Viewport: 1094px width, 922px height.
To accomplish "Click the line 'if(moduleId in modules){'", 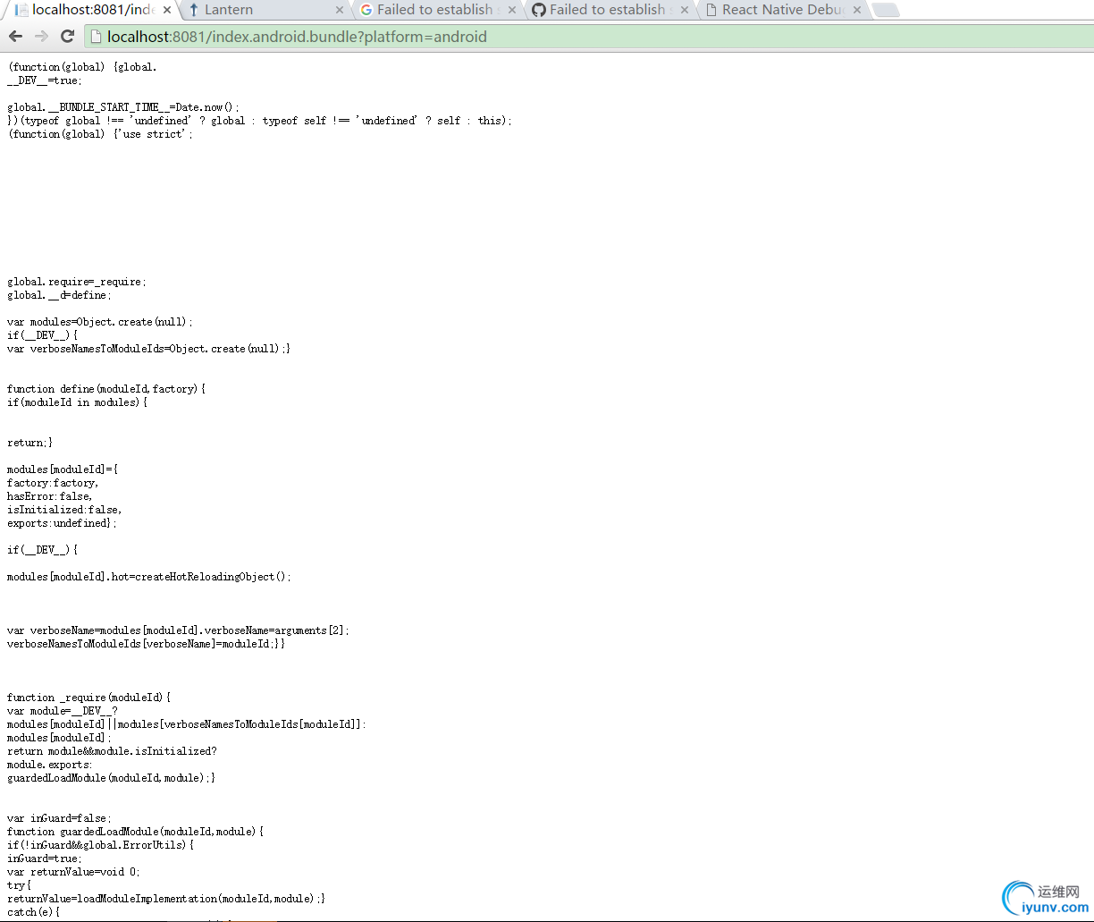I will tap(77, 402).
